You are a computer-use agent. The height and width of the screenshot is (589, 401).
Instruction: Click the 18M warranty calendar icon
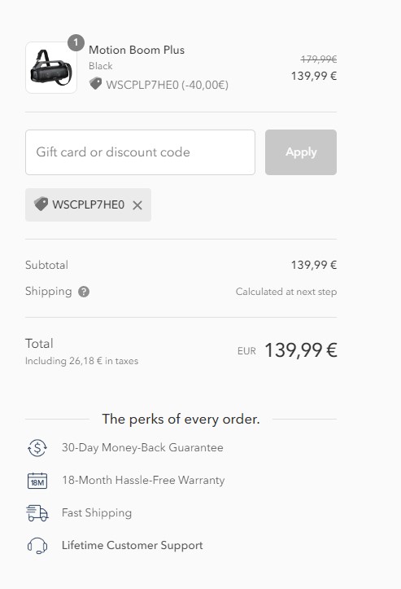[37, 481]
